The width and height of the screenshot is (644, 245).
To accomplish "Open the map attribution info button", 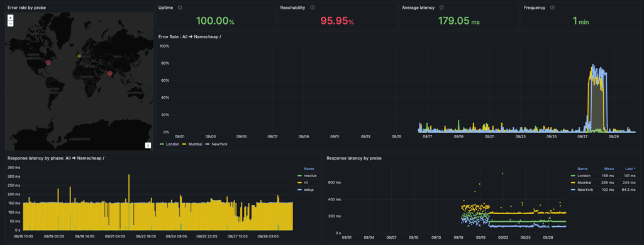I will pyautogui.click(x=148, y=145).
